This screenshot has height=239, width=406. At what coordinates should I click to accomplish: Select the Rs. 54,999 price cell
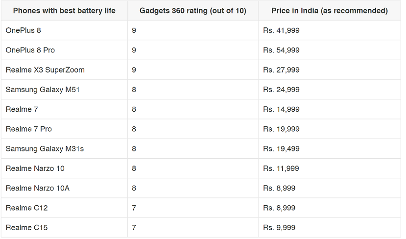281,50
